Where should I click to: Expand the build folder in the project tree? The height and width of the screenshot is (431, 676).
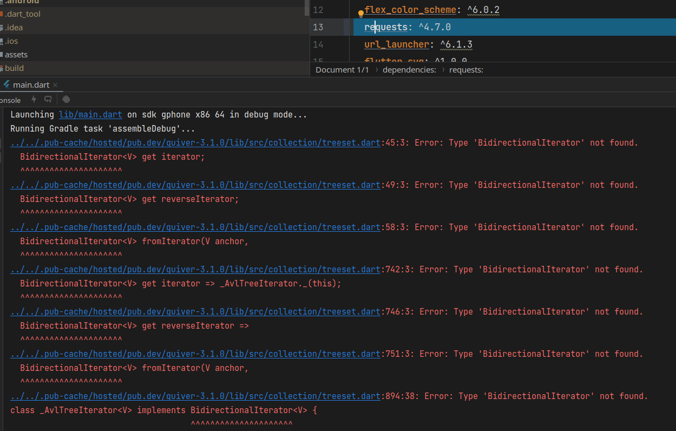click(12, 68)
